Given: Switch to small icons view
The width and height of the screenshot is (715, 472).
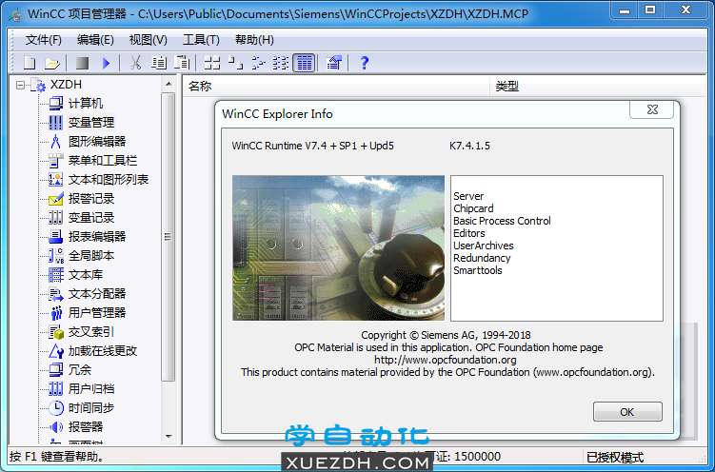Looking at the screenshot, I should click(x=235, y=63).
